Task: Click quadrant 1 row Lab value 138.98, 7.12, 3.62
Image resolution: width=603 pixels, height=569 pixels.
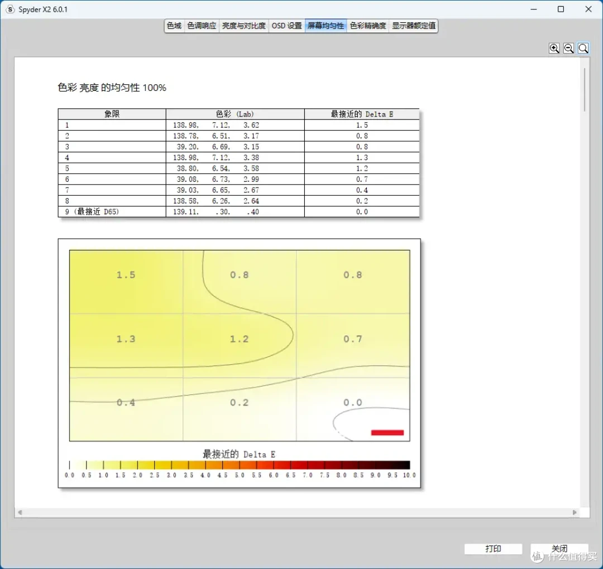Action: pos(216,125)
